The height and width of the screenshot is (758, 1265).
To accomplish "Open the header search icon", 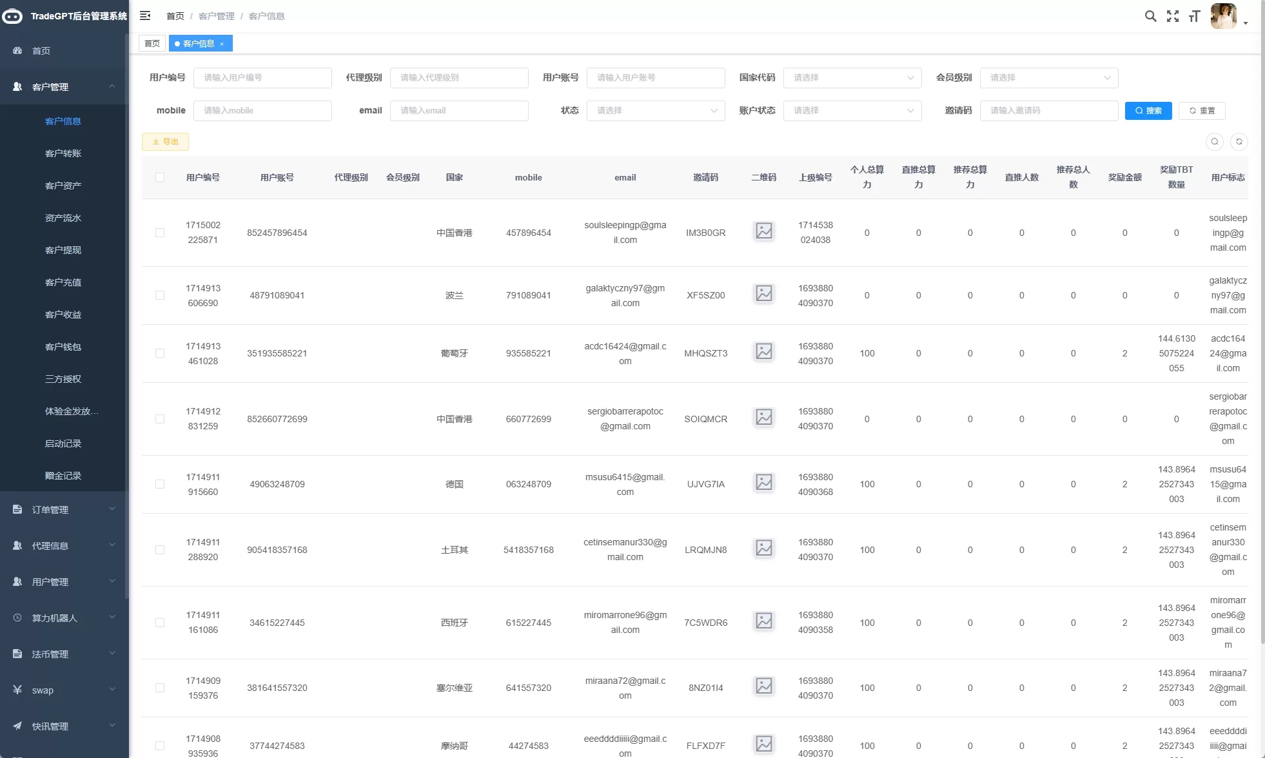I will point(1150,16).
